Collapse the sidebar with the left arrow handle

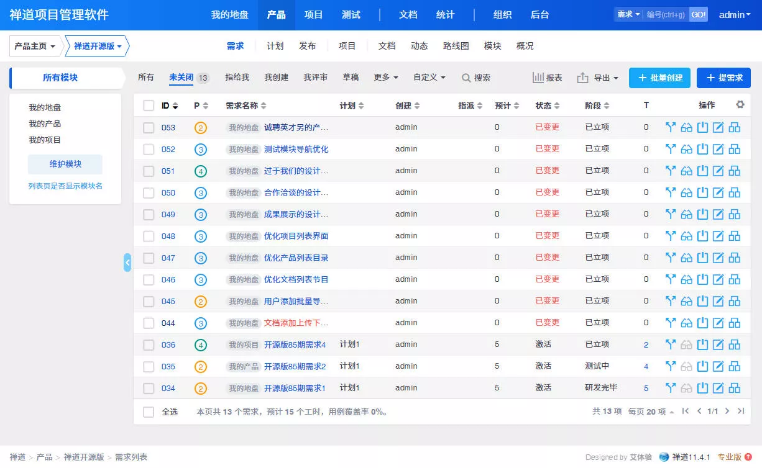click(x=127, y=263)
